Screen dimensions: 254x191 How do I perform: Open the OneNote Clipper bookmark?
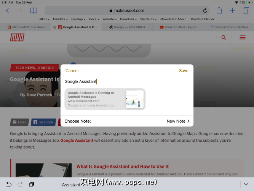point(202,19)
